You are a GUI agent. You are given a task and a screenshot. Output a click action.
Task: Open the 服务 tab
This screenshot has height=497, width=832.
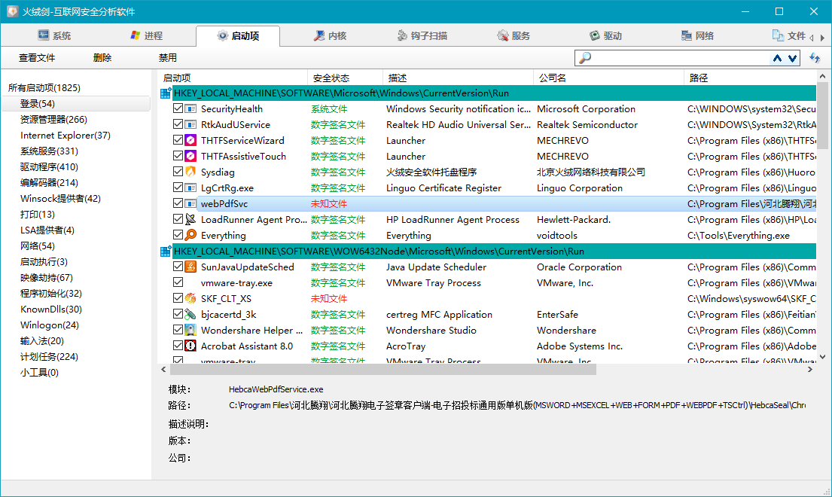pos(513,35)
